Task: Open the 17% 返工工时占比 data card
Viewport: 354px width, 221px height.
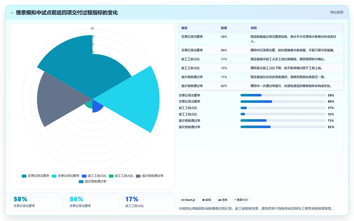Action: pyautogui.click(x=148, y=202)
